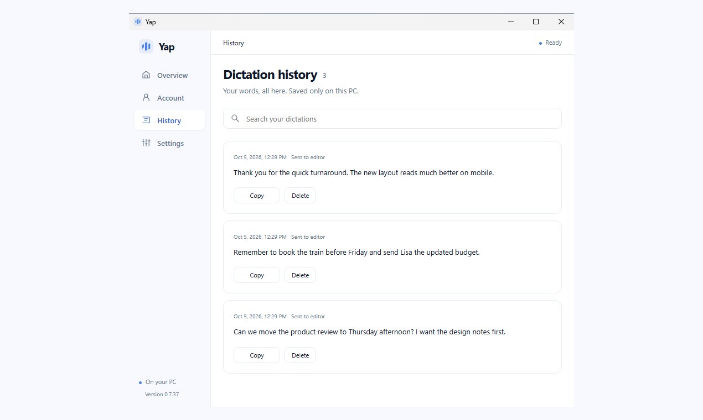Go to the Account section

pos(169,98)
